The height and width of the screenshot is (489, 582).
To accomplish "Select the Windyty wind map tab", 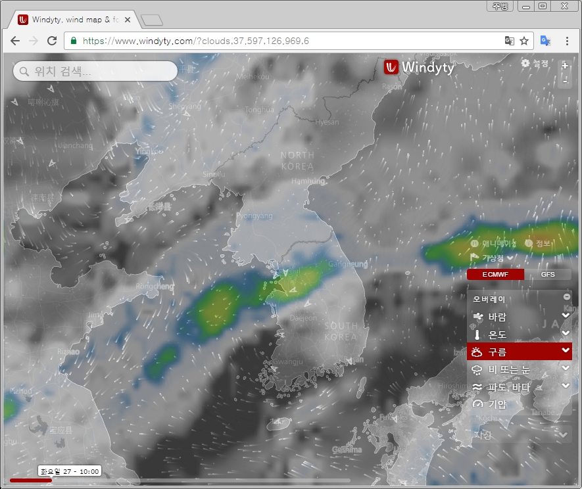I will pyautogui.click(x=74, y=20).
